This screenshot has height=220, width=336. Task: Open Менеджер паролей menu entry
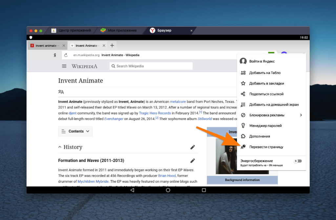point(271,126)
